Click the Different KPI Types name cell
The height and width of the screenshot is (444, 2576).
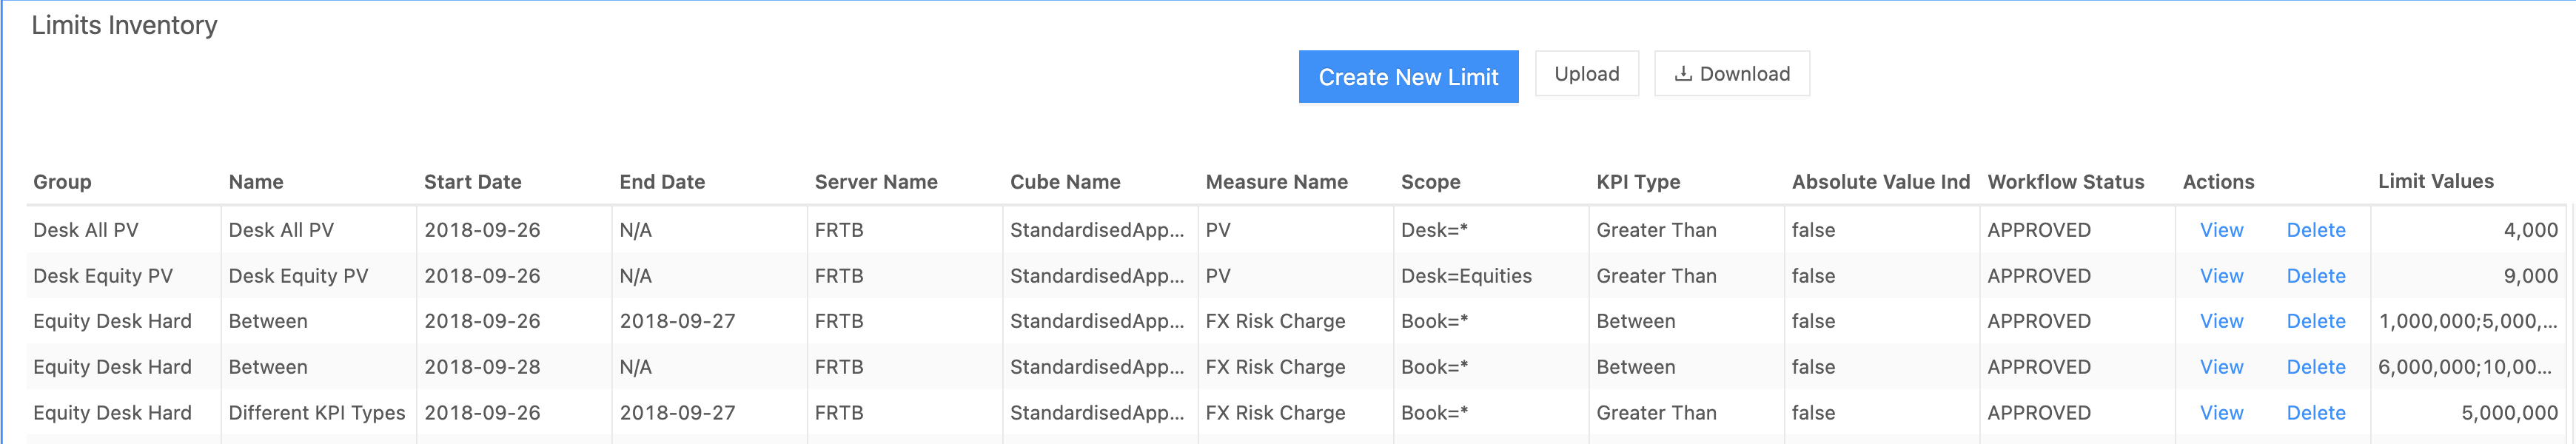[x=318, y=413]
